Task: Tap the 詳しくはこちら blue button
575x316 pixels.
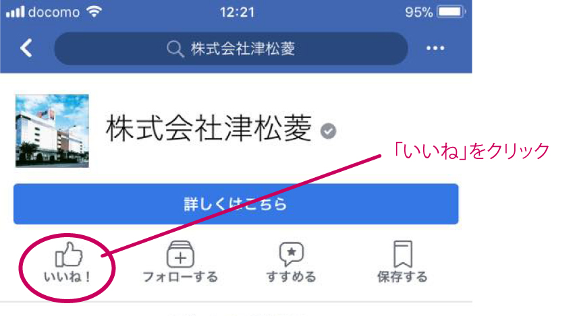Action: click(236, 204)
